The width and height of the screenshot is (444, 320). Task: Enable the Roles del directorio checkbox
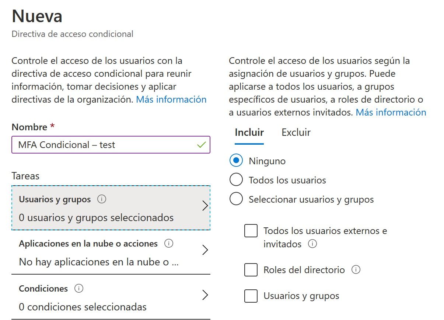point(251,270)
